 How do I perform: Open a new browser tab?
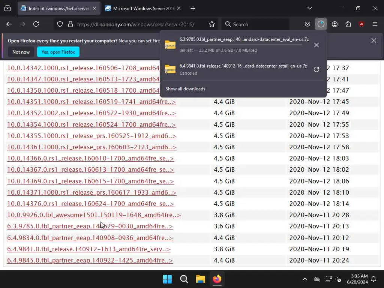193,9
